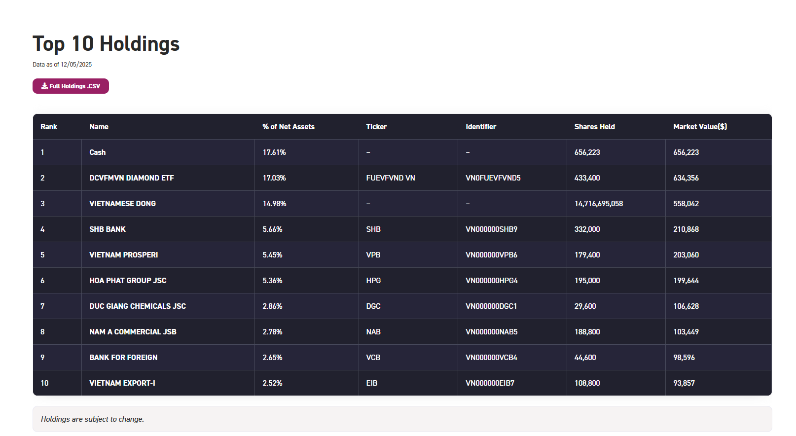This screenshot has width=796, height=436.
Task: Click the Ticker column header
Action: pos(376,127)
